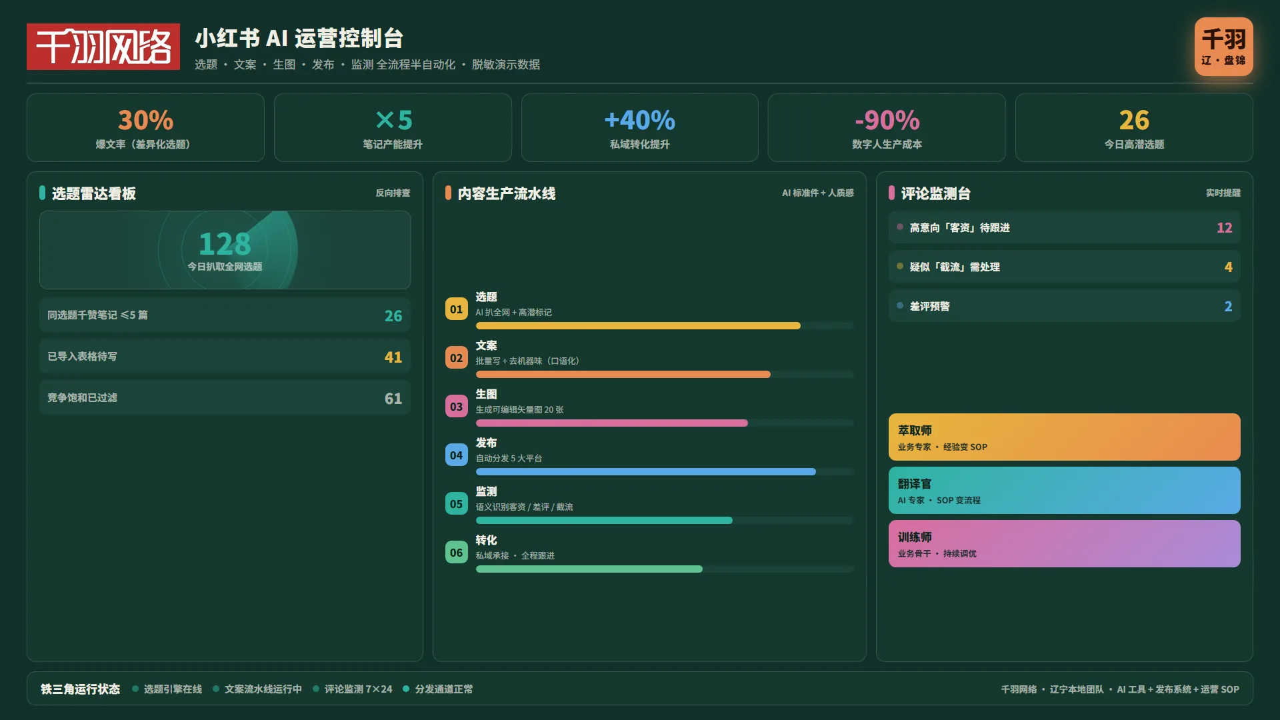
Task: Open the -90% 数字人生产成本 card
Action: [x=887, y=127]
